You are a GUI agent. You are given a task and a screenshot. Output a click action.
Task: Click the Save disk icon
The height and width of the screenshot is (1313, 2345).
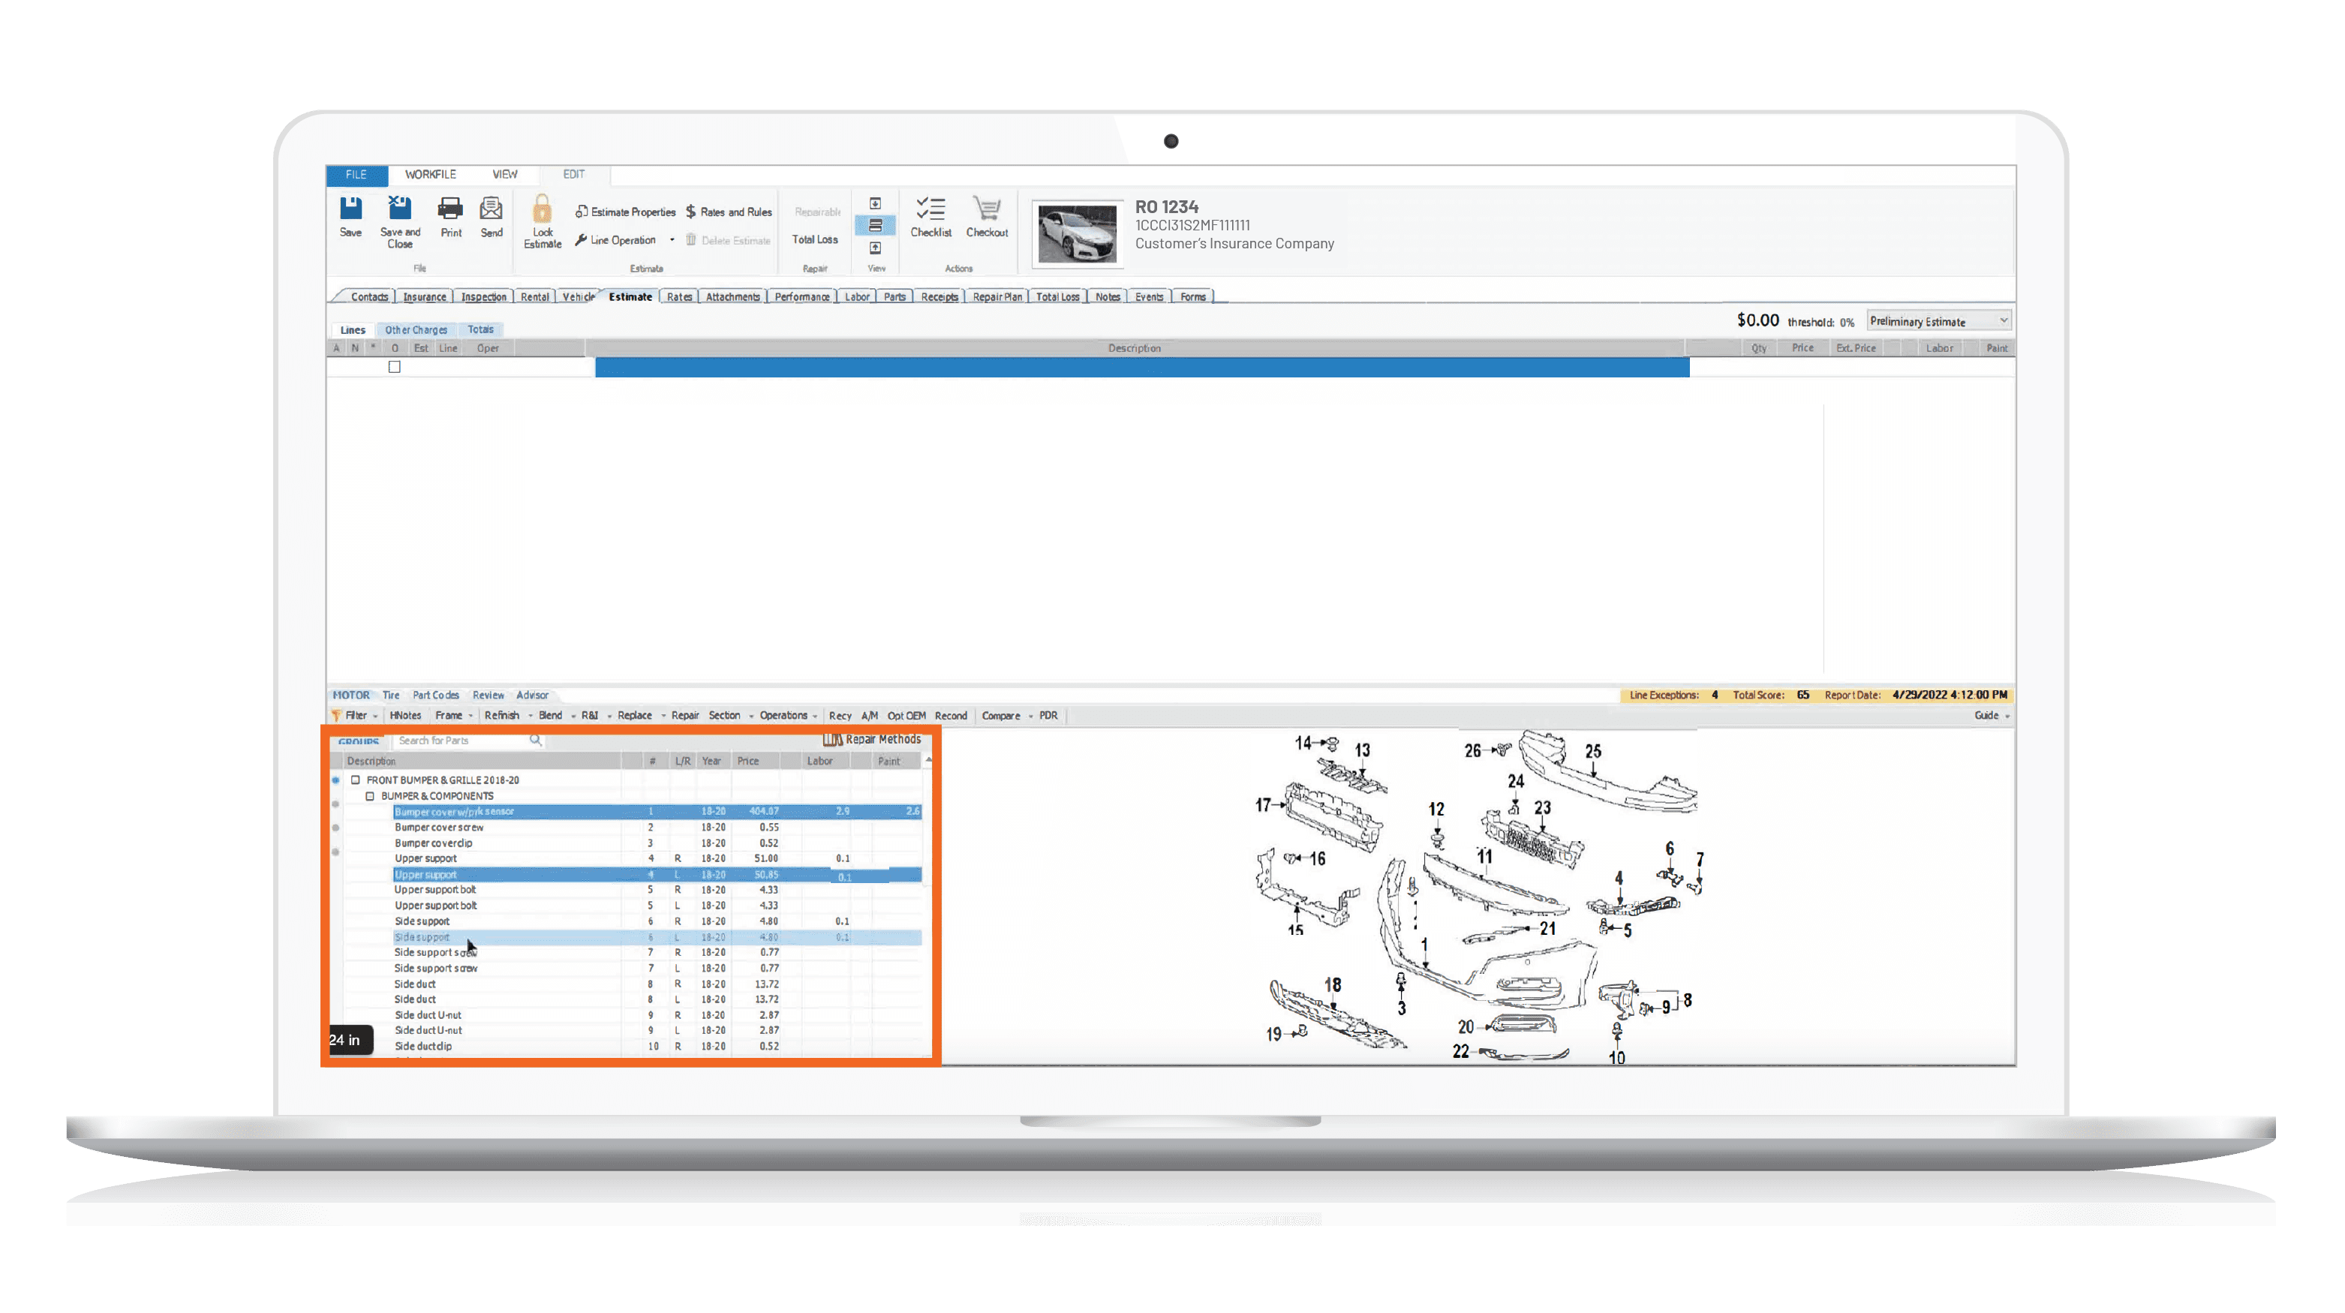tap(350, 209)
